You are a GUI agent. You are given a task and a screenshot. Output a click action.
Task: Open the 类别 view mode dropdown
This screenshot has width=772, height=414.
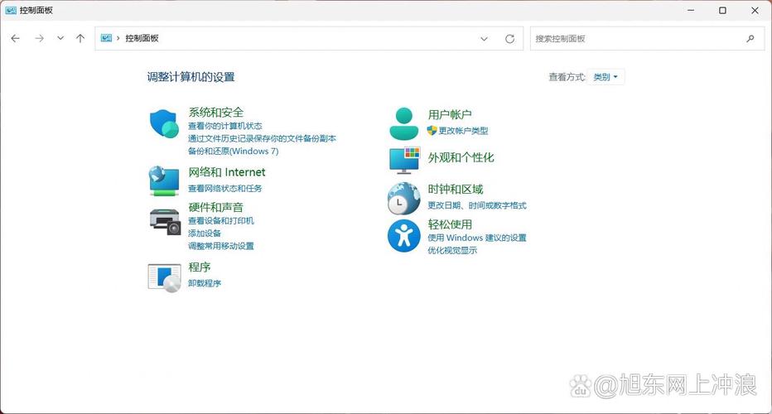pos(606,77)
